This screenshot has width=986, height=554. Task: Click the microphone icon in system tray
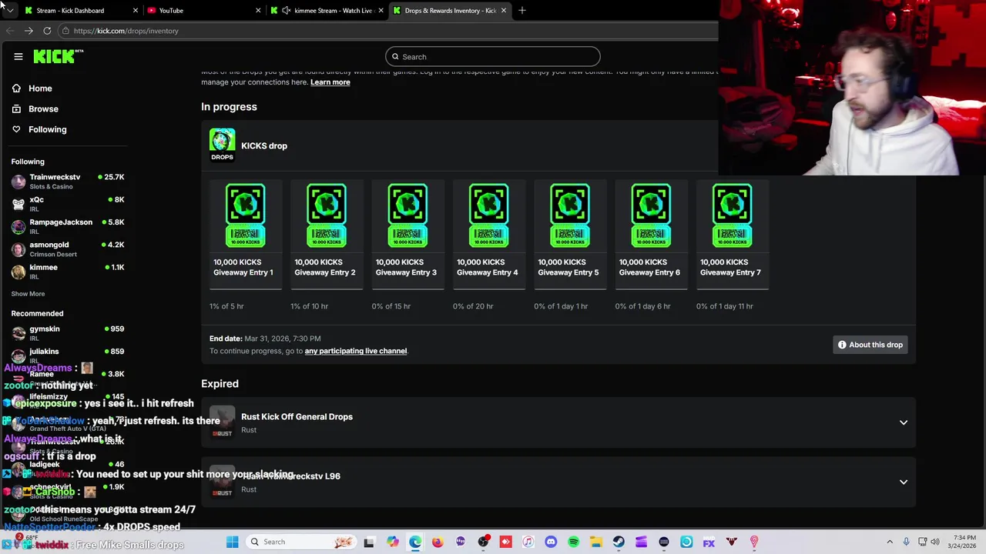[906, 542]
